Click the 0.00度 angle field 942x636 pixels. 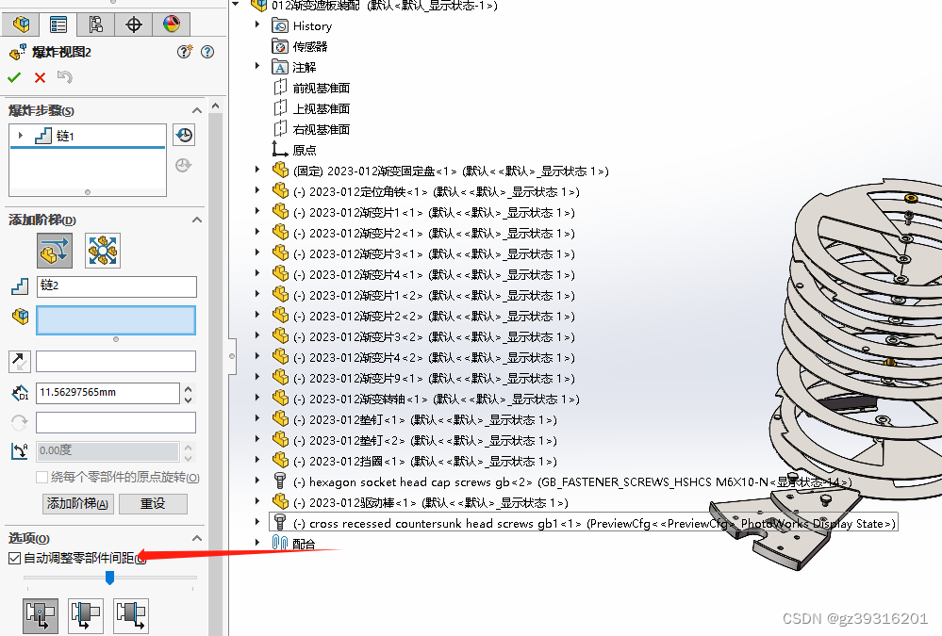(108, 450)
